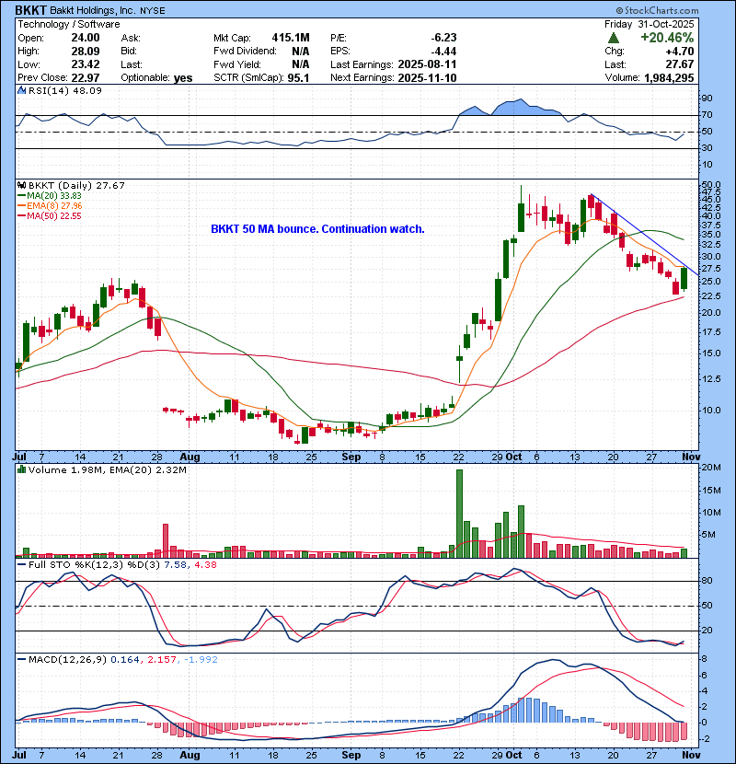
Task: Click the Oct label on the price chart axis
Action: pyautogui.click(x=514, y=457)
